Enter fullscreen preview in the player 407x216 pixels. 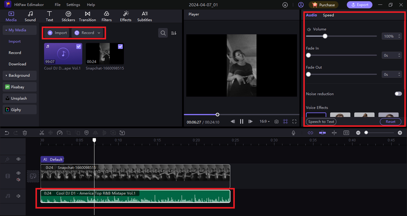coord(294,121)
